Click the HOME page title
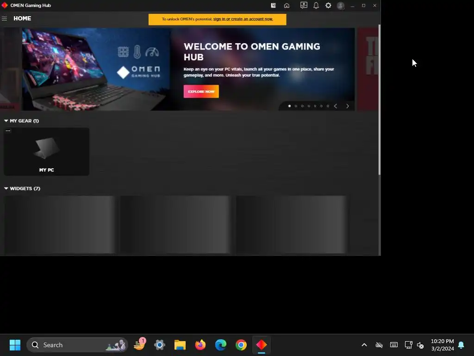The image size is (474, 356). (22, 19)
